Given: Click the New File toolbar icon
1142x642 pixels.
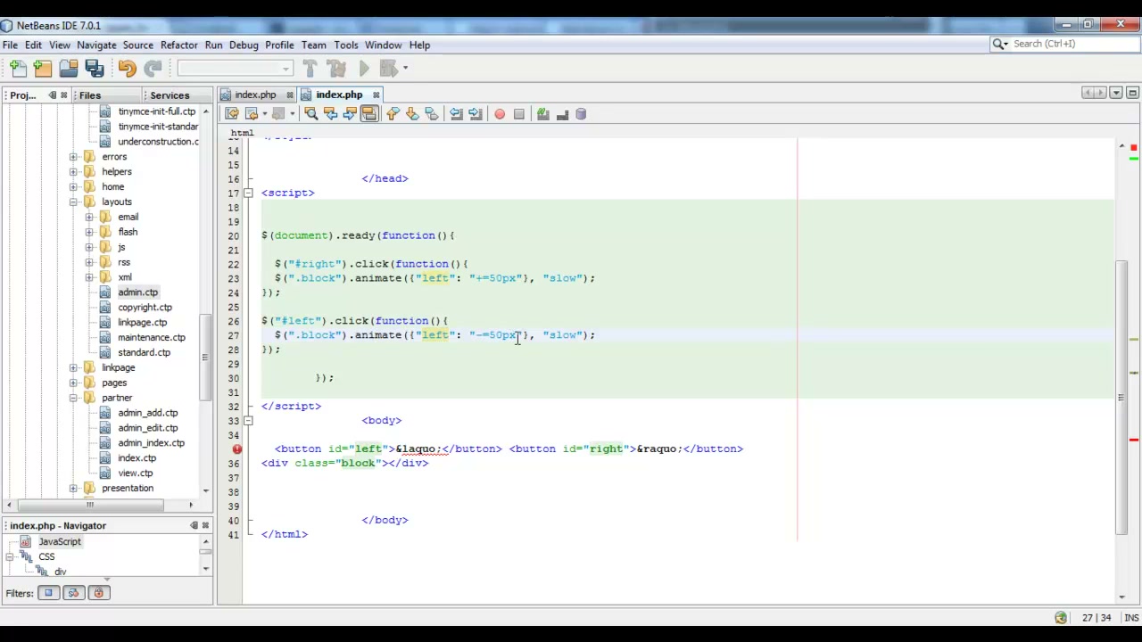Looking at the screenshot, I should point(18,69).
